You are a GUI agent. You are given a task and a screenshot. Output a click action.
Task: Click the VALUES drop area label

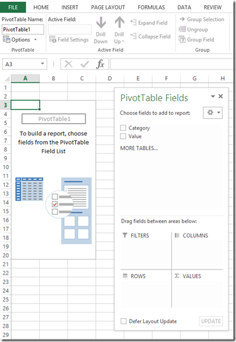click(x=192, y=276)
